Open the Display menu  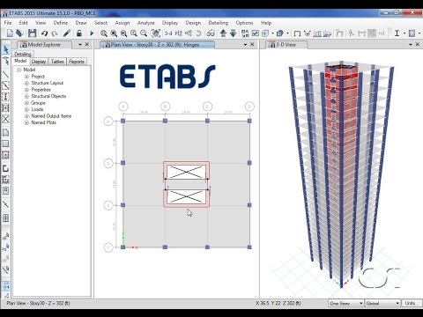tap(170, 23)
